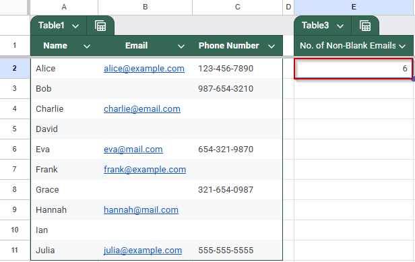Select row 4 header
This screenshot has width=415, height=262.
click(15, 108)
